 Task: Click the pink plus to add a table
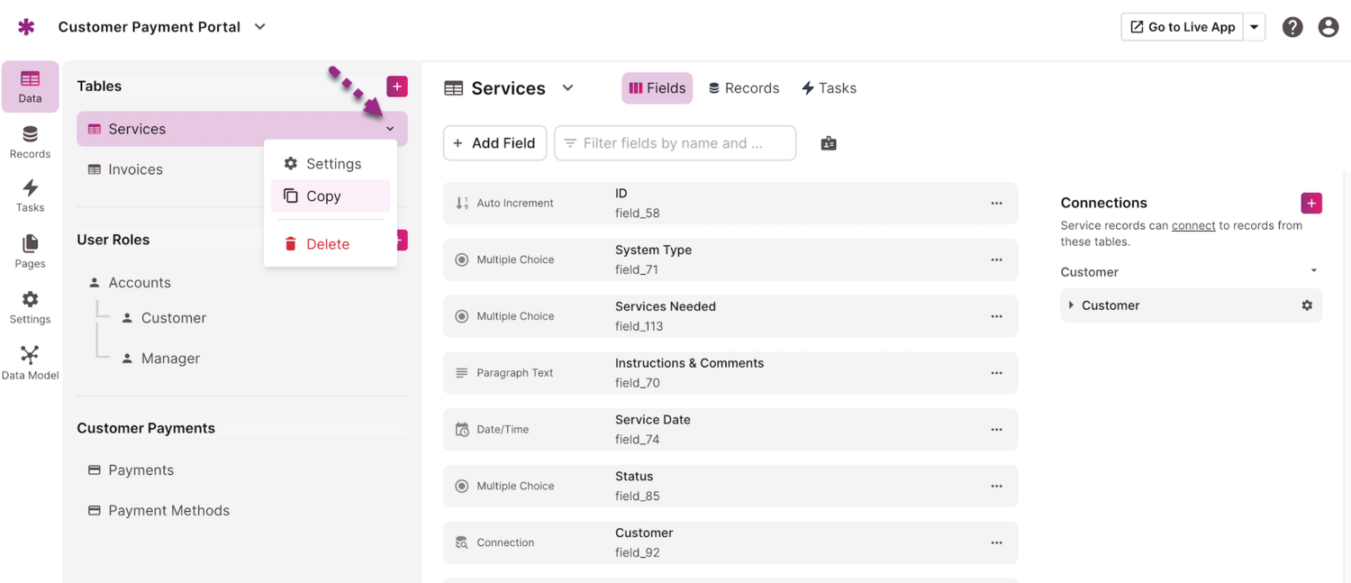[x=396, y=87]
